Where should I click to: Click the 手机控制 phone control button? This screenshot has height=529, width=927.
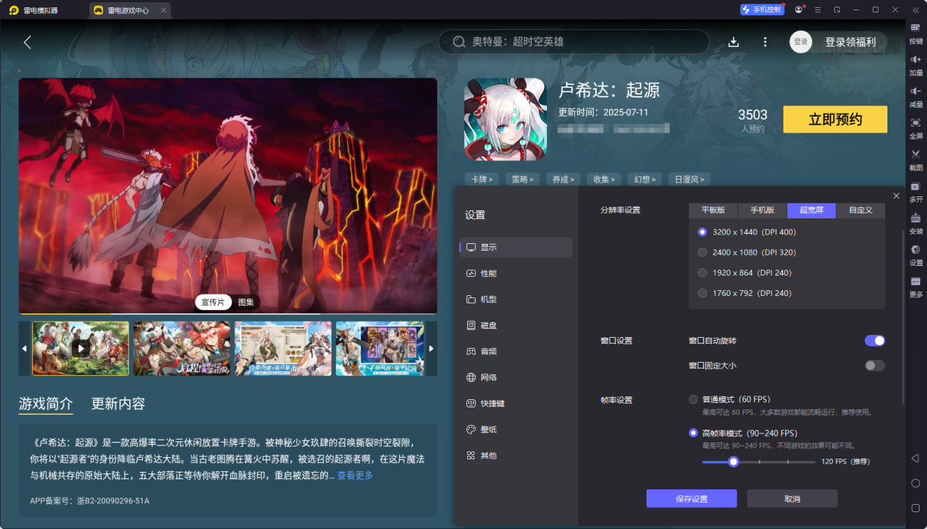pos(762,10)
